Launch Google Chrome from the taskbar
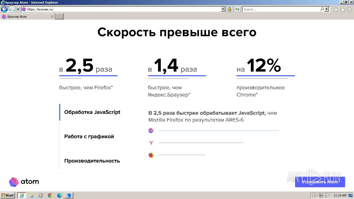The height and width of the screenshot is (199, 354). click(50, 195)
